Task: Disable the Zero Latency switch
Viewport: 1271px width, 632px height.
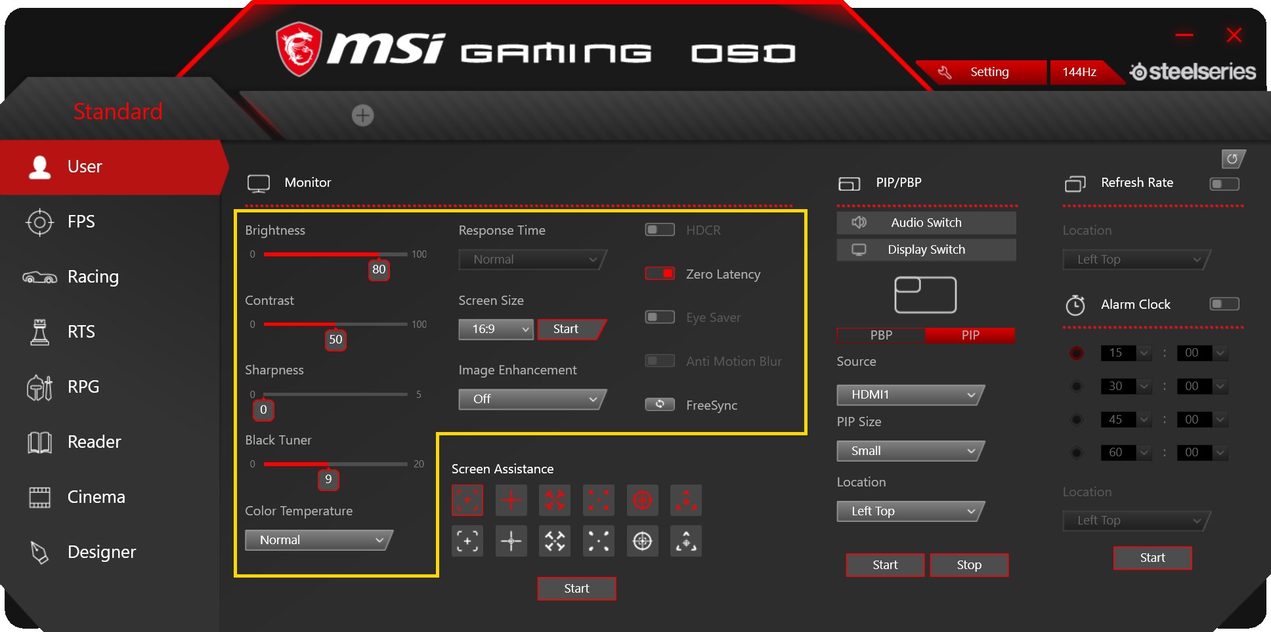Action: 660,273
